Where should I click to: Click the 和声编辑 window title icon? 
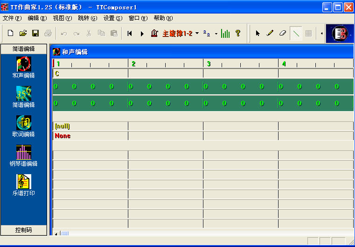(56, 52)
